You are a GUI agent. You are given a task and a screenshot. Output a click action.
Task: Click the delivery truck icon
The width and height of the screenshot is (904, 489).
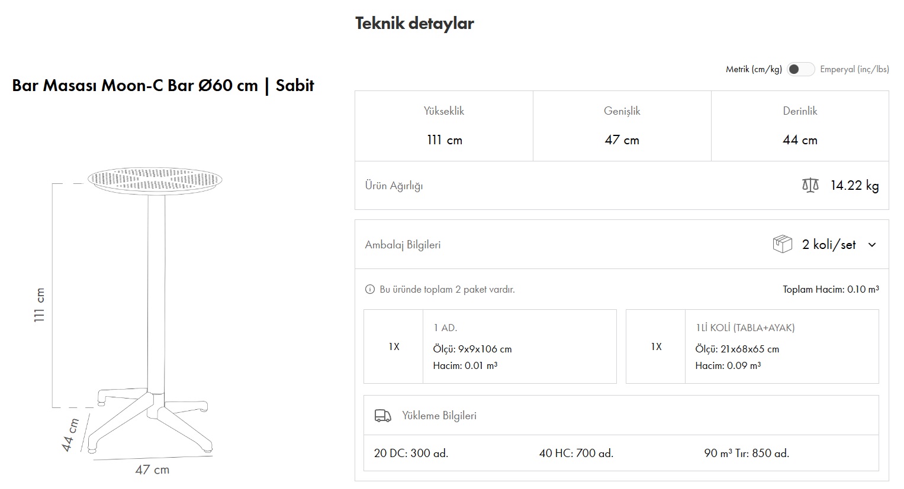(x=383, y=416)
